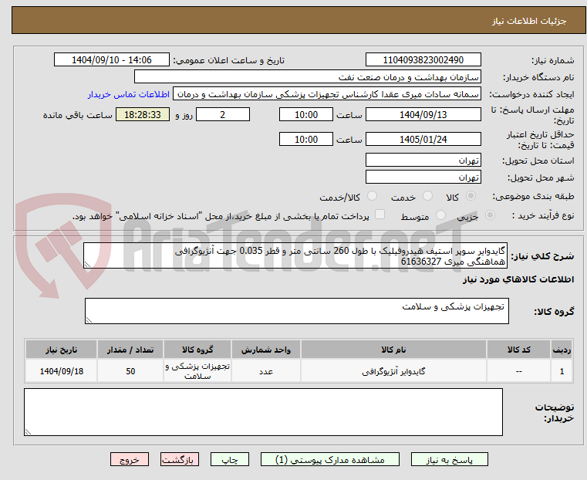Click the گروه کالا table column header
The height and width of the screenshot is (480, 587).
[x=197, y=350]
